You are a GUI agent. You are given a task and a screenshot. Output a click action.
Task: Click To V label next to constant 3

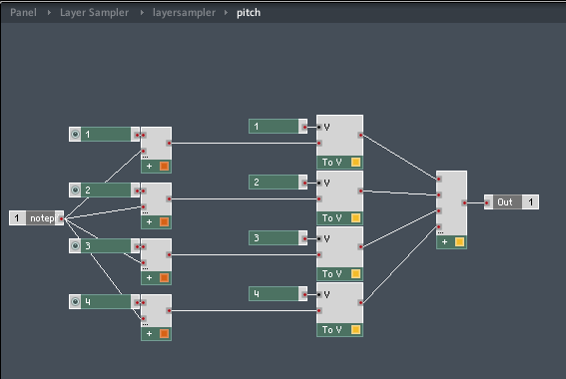332,274
